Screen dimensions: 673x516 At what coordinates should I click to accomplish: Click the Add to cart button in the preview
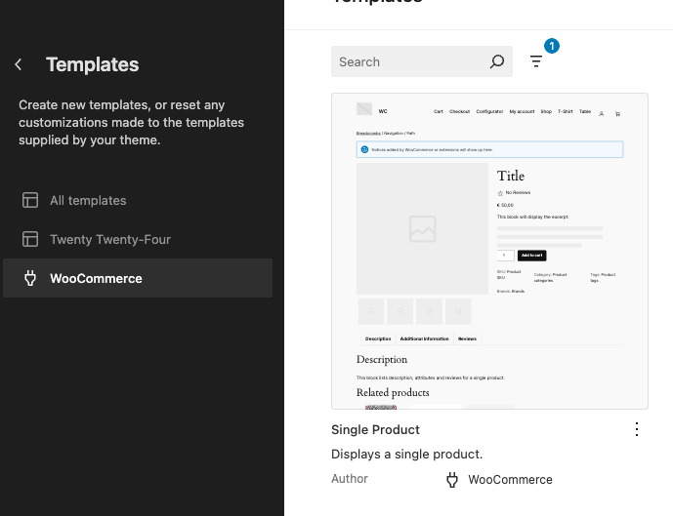coord(532,256)
